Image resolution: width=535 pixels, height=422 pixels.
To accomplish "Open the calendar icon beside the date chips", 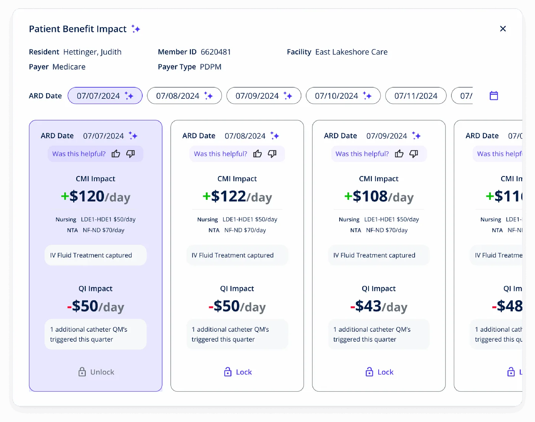I will tap(494, 95).
